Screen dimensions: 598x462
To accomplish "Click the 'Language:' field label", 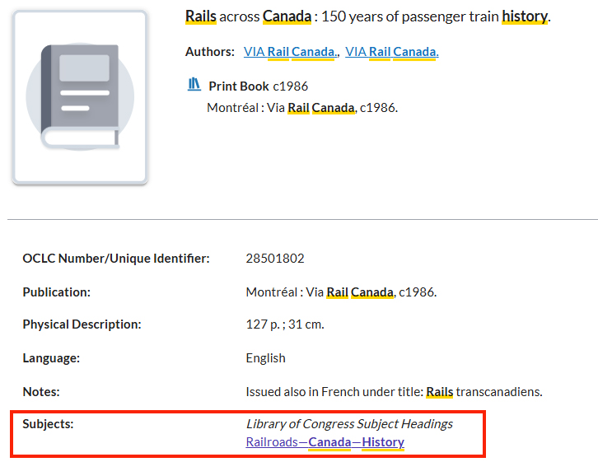I will [x=51, y=358].
